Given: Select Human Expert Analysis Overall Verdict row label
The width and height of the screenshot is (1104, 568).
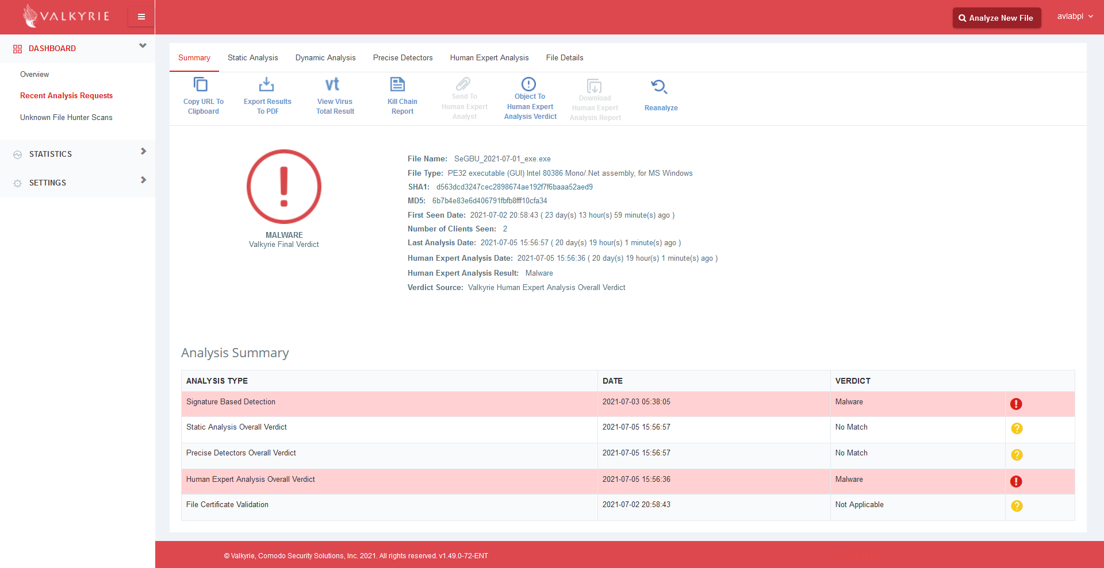Looking at the screenshot, I should (x=250, y=479).
